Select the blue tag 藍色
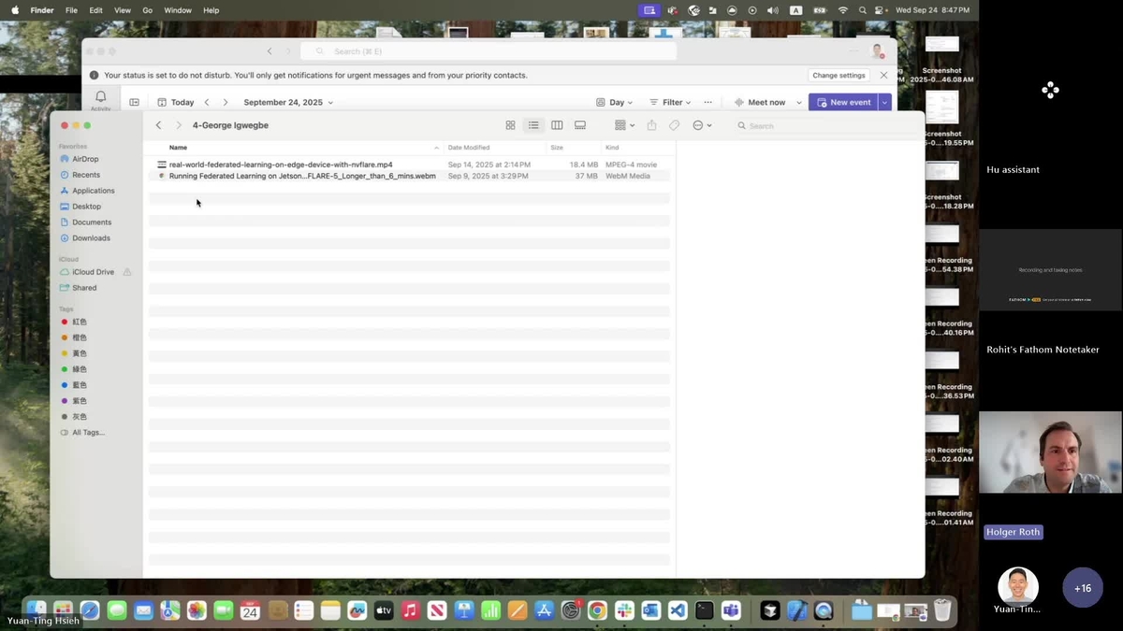 click(x=80, y=385)
